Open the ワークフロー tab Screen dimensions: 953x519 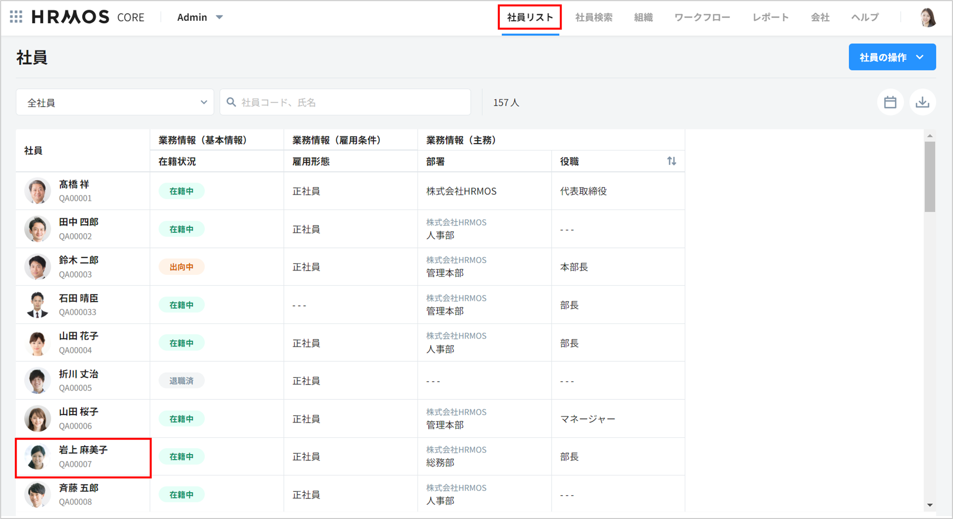702,18
